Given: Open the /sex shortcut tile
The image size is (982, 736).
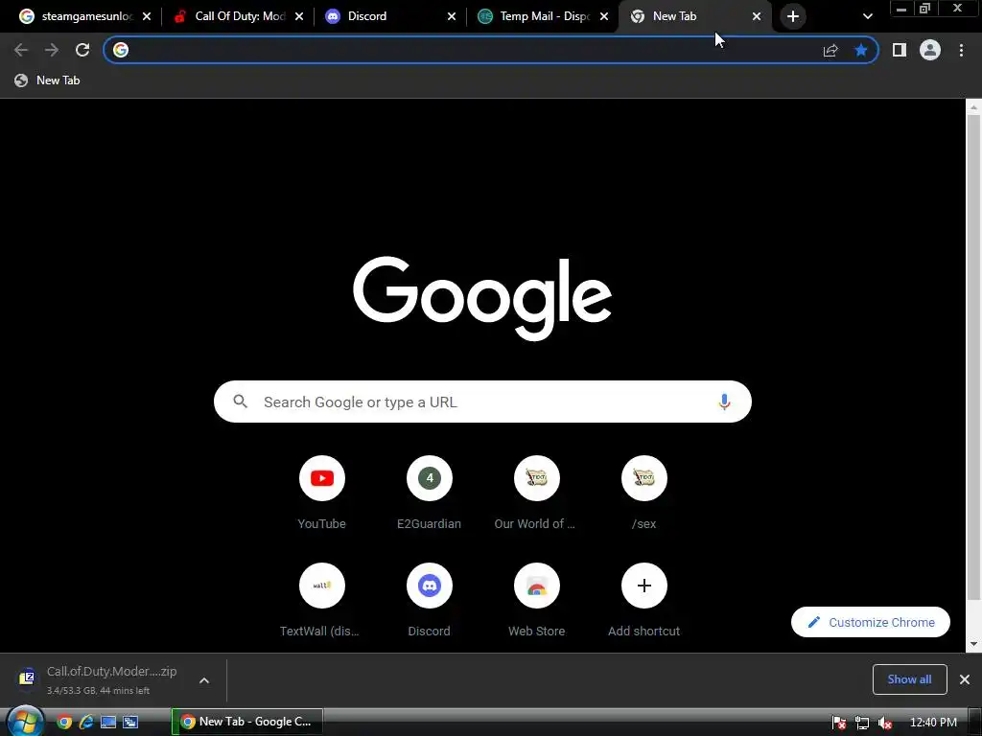Looking at the screenshot, I should click(643, 494).
